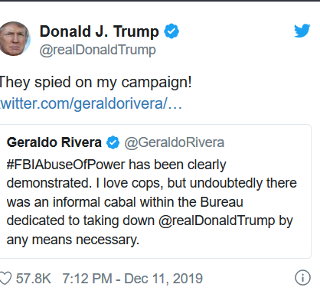Open the info circle icon
Image resolution: width=320 pixels, height=294 pixels.
pyautogui.click(x=303, y=278)
